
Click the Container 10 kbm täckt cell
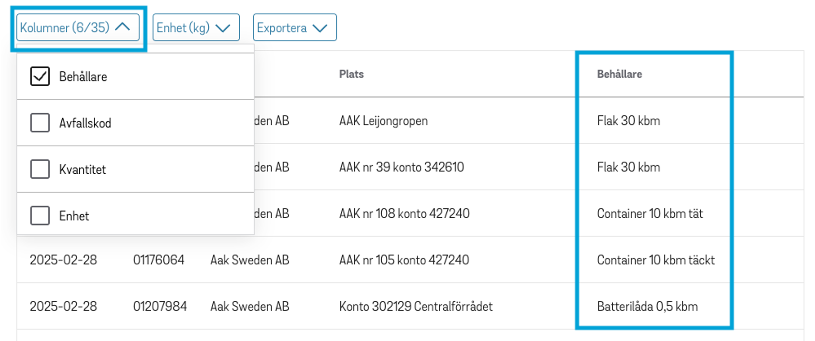pyautogui.click(x=655, y=260)
